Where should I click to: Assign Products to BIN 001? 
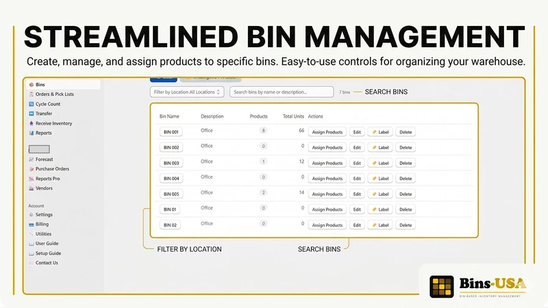tap(327, 132)
